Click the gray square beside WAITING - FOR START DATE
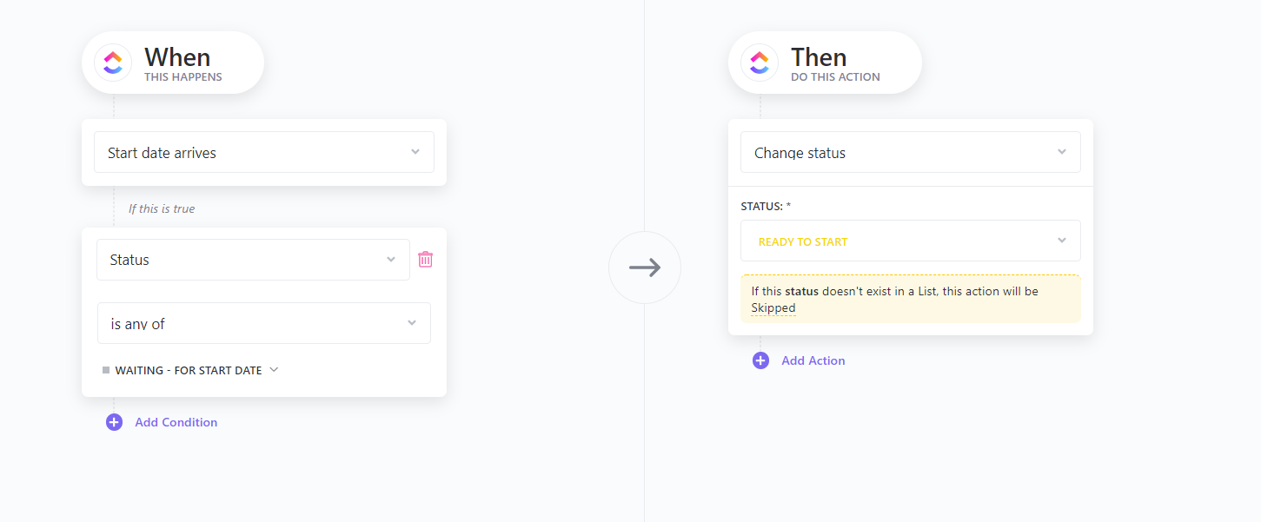The image size is (1261, 522). pos(106,370)
